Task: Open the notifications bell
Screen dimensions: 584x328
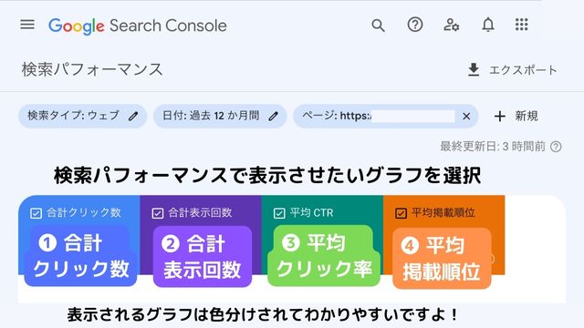Action: coord(488,25)
